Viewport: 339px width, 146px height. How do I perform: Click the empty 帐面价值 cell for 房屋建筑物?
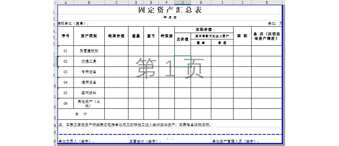[x=116, y=51]
